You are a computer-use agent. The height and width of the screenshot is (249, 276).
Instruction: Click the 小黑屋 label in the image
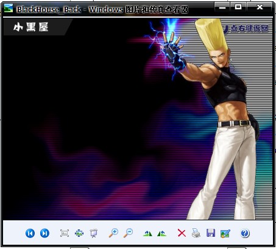[31, 27]
